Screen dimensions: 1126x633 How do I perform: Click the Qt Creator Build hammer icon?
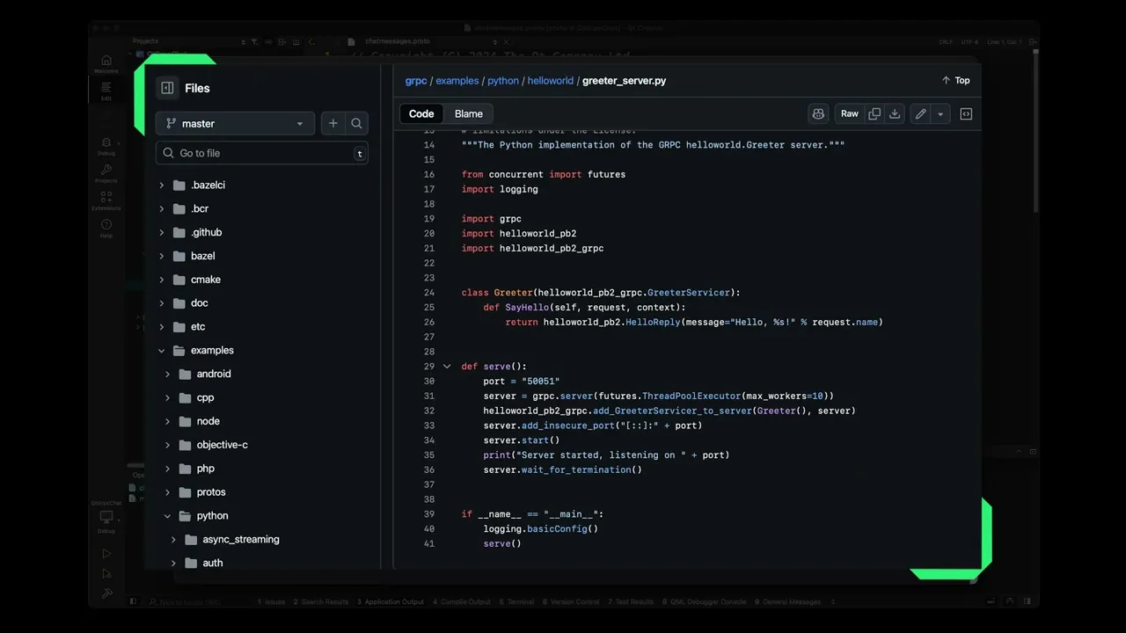(106, 593)
